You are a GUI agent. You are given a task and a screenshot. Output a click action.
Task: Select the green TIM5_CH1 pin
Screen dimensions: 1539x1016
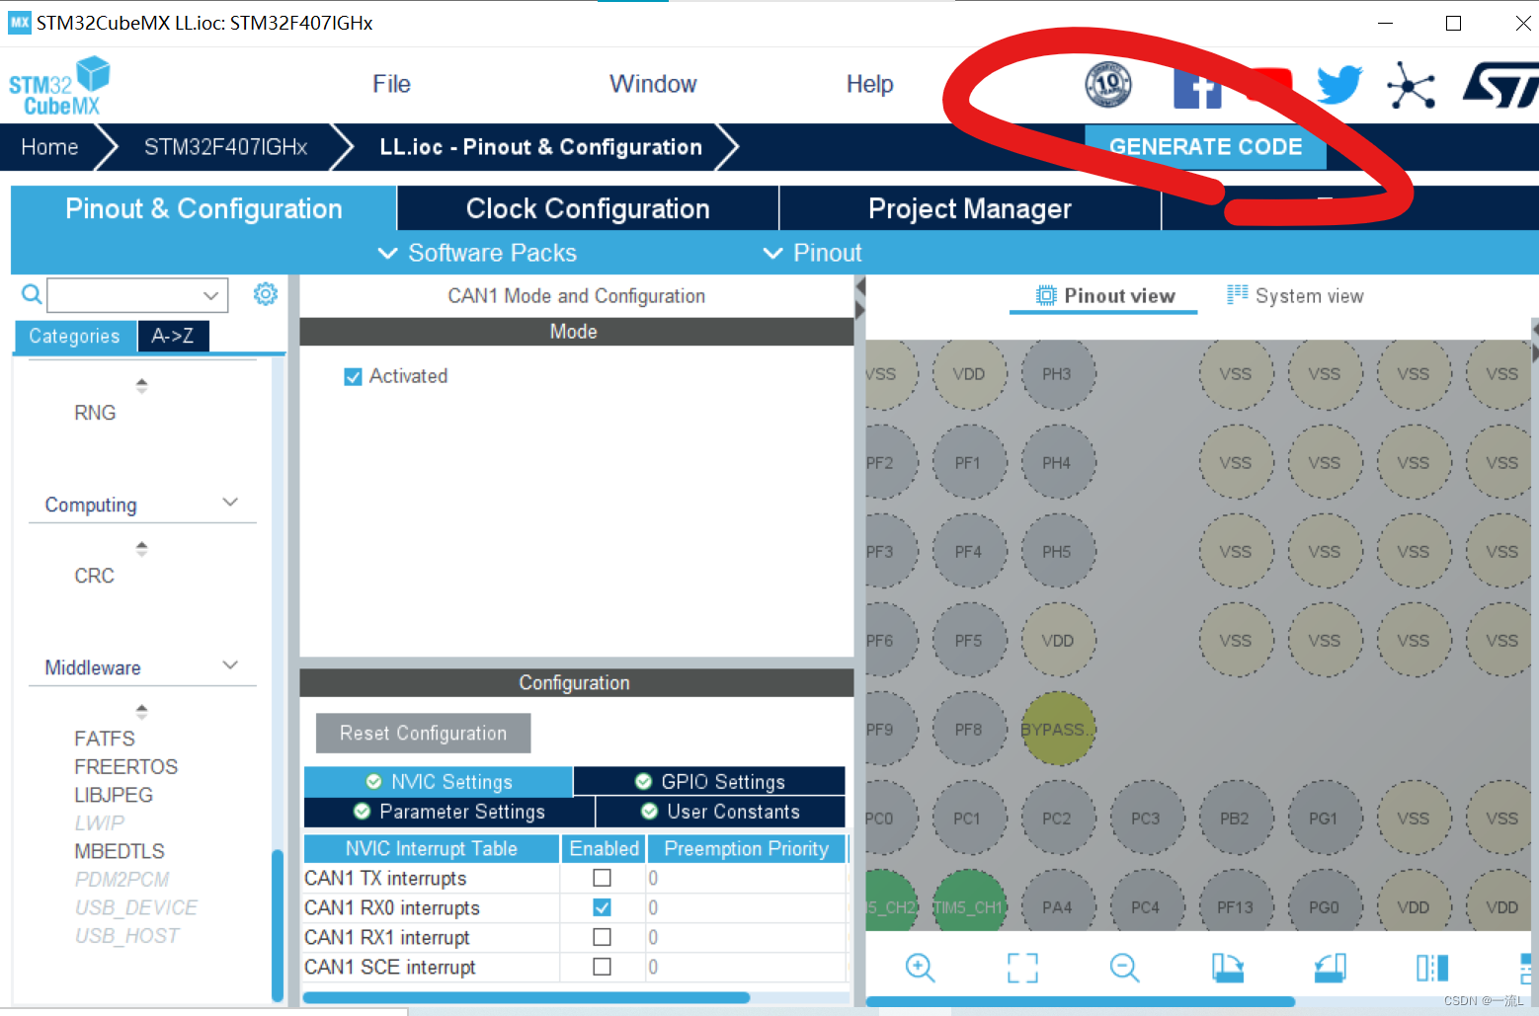(x=969, y=903)
